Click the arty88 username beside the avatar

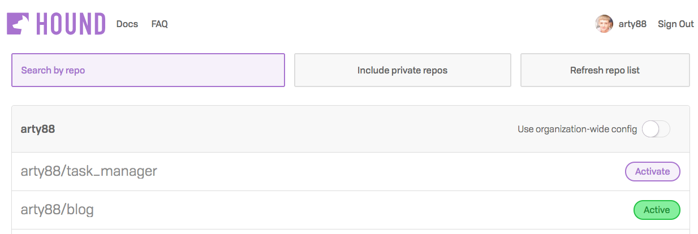[x=632, y=24]
